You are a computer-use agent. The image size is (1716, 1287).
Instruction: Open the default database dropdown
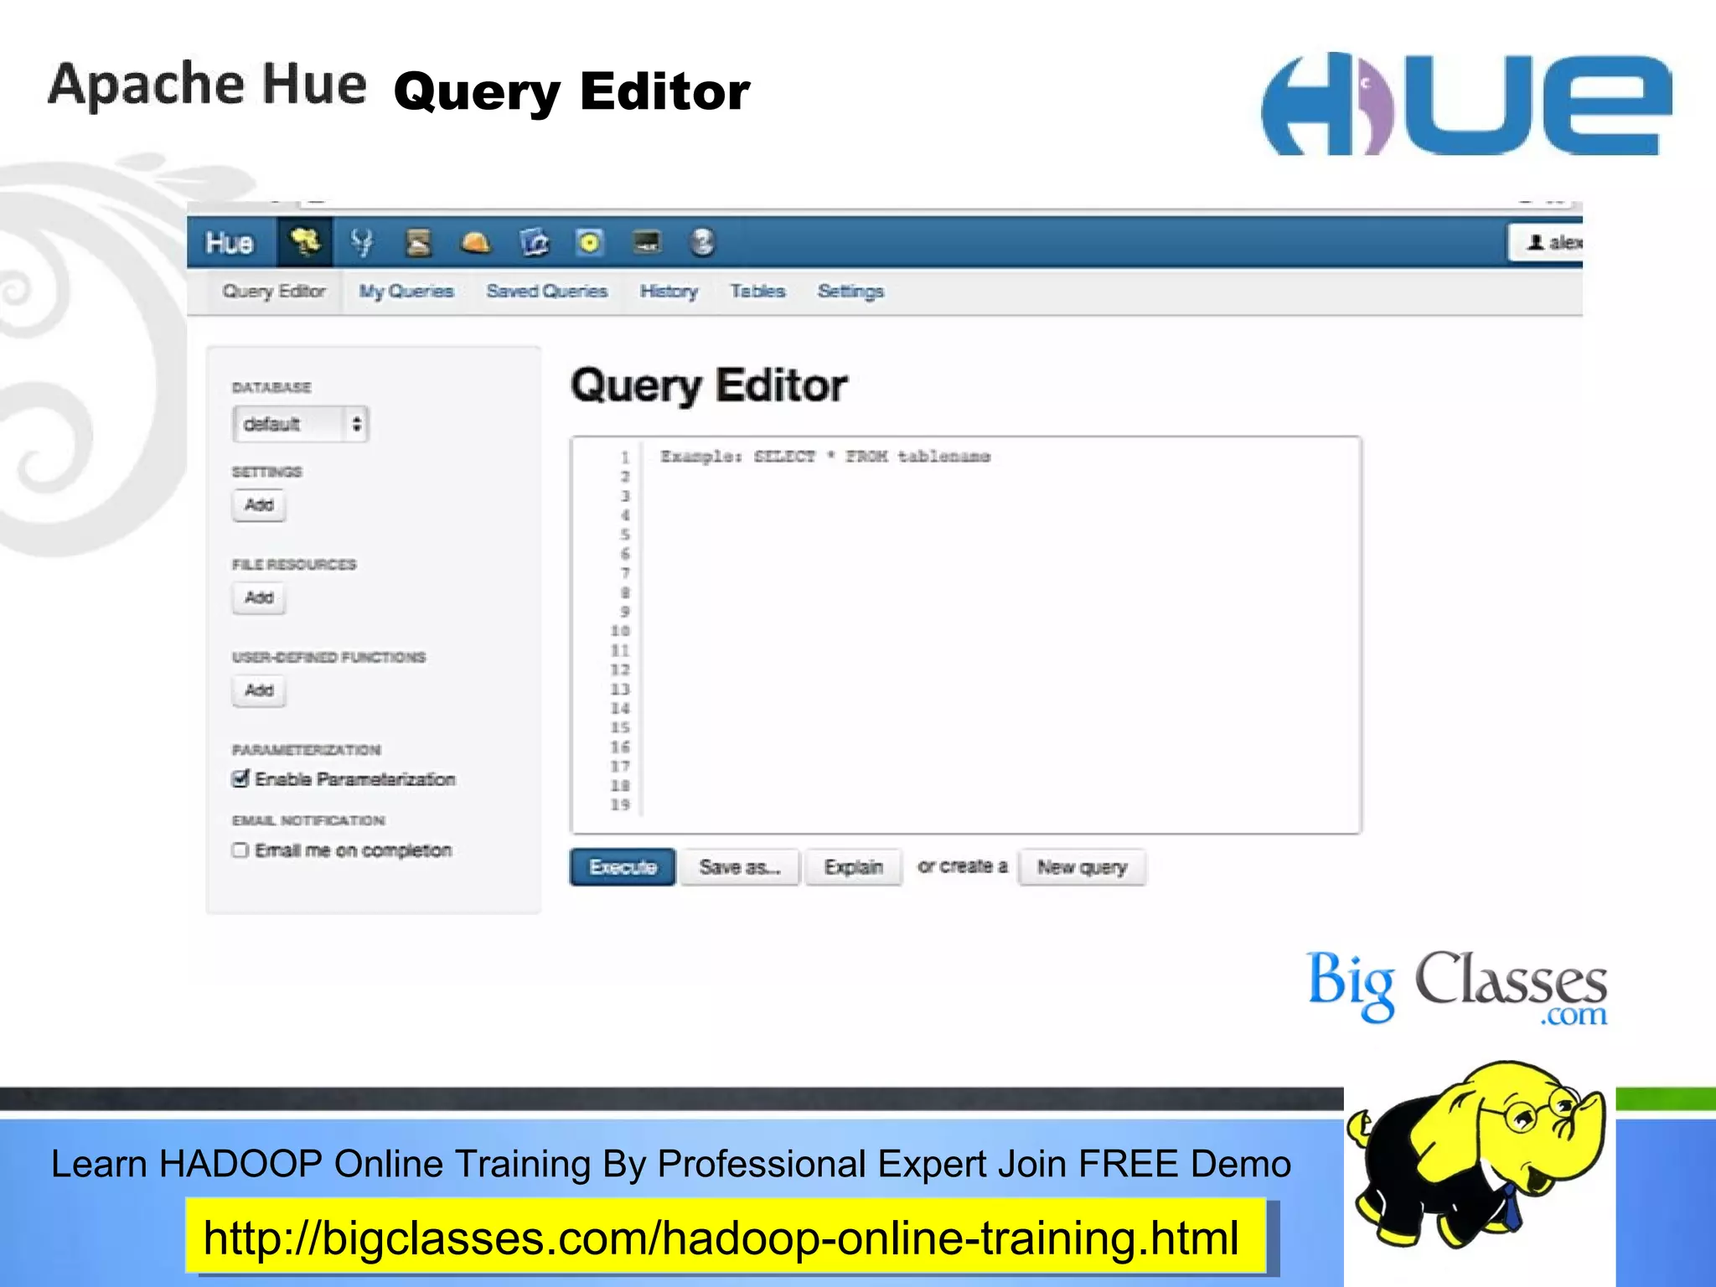[300, 424]
